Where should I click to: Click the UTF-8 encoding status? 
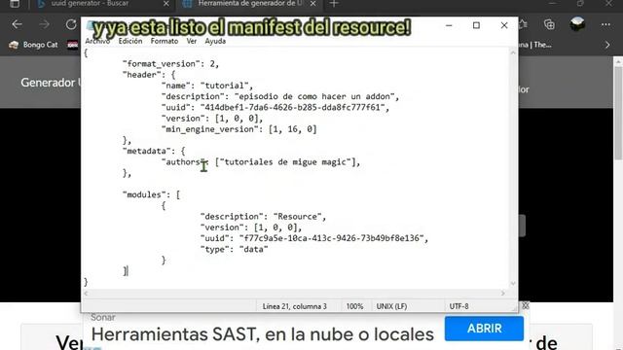click(x=458, y=306)
